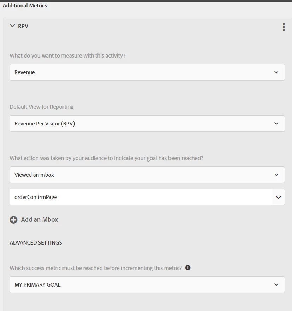Open the RPV three-dot more options menu
This screenshot has width=292, height=311.
click(x=284, y=27)
